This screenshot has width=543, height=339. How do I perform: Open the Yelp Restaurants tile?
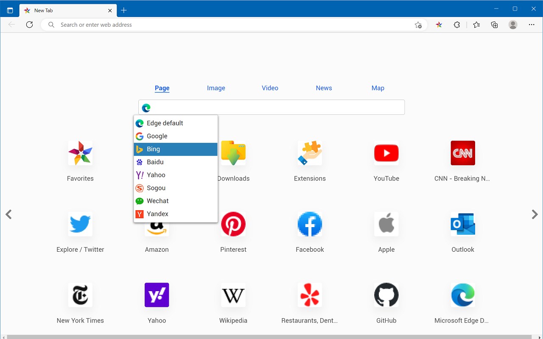310,295
